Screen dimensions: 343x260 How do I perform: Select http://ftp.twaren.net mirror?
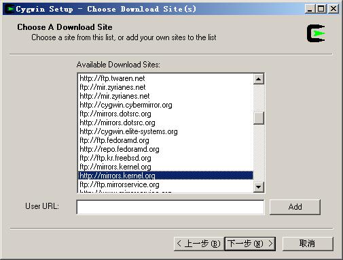165,78
